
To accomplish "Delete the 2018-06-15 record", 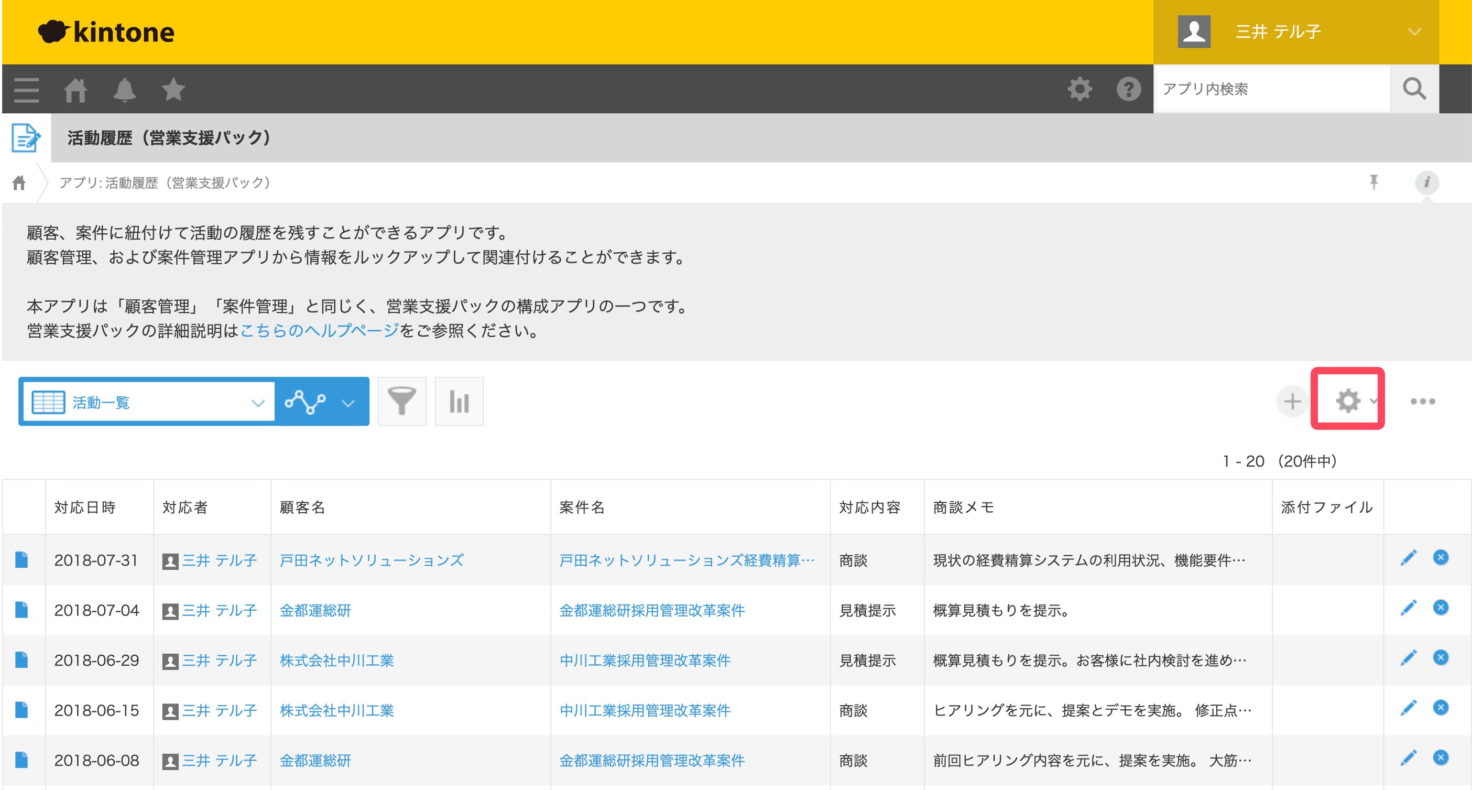I will coord(1441,708).
